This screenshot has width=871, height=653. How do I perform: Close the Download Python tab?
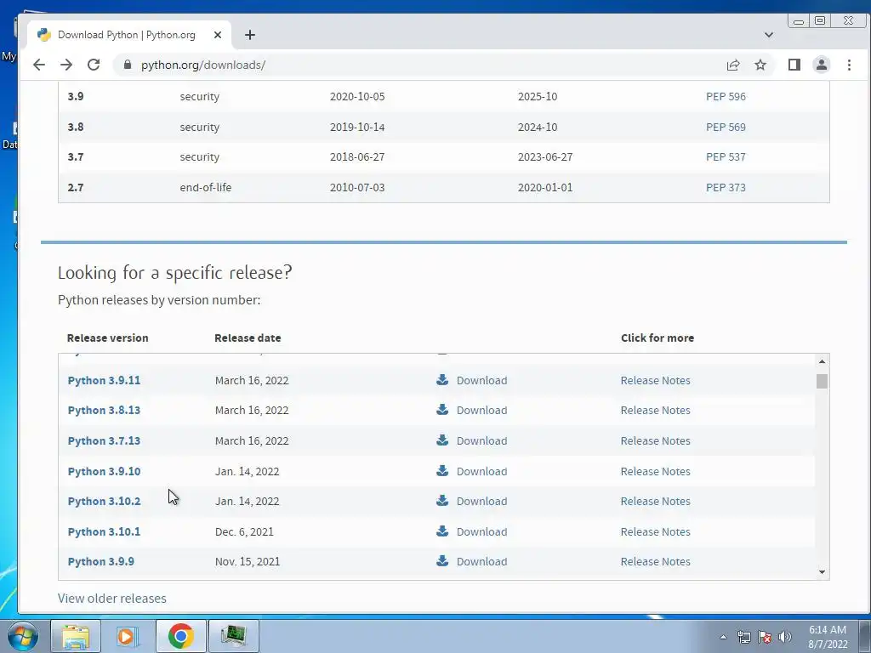(218, 35)
